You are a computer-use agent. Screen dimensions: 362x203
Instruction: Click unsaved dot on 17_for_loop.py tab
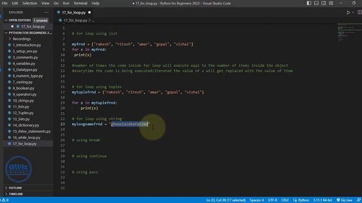pos(89,12)
